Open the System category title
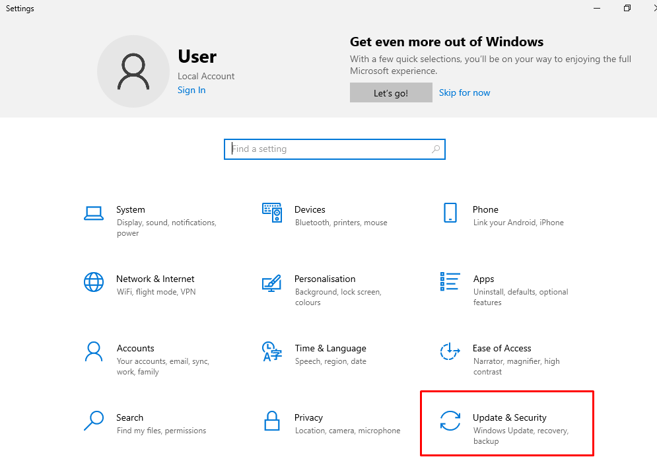The width and height of the screenshot is (657, 461). point(131,209)
